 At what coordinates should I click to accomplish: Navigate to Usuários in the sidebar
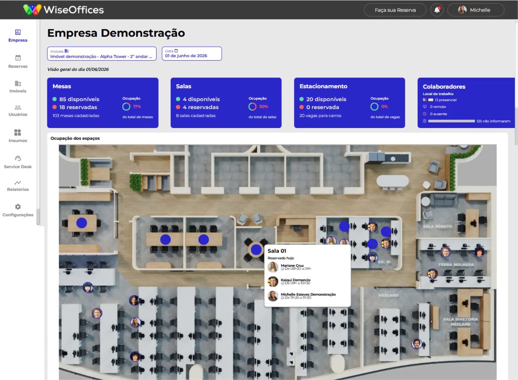(x=18, y=110)
